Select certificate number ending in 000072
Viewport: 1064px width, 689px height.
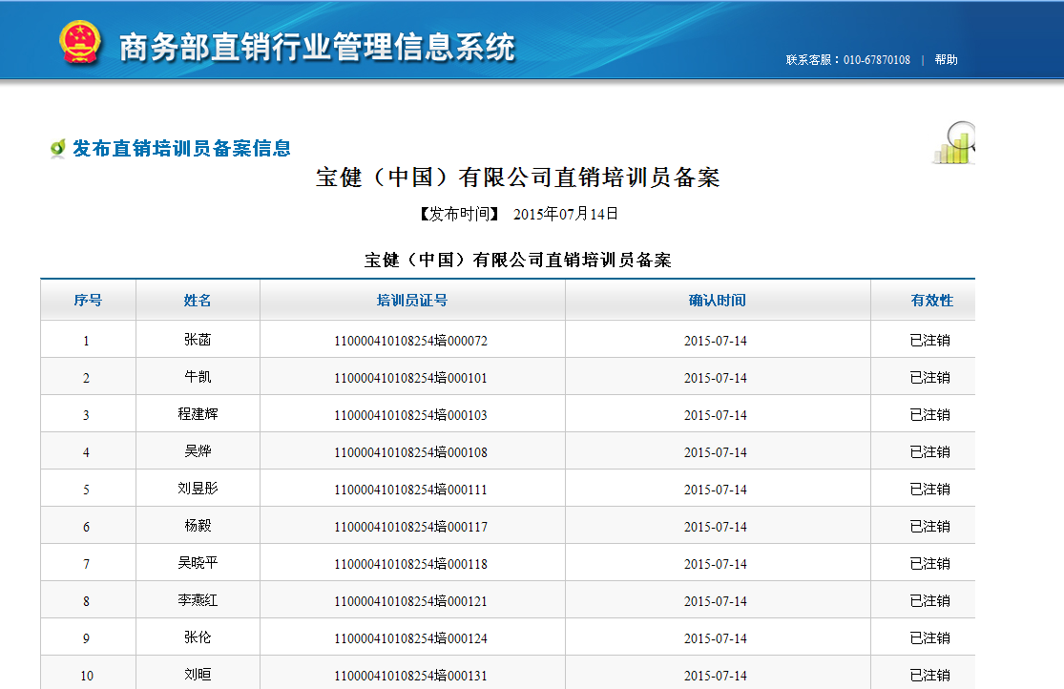point(410,341)
